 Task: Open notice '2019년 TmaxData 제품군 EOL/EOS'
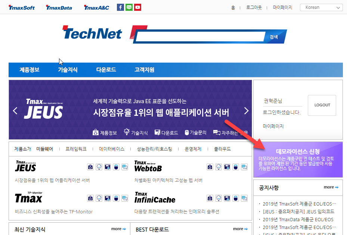click(x=298, y=220)
